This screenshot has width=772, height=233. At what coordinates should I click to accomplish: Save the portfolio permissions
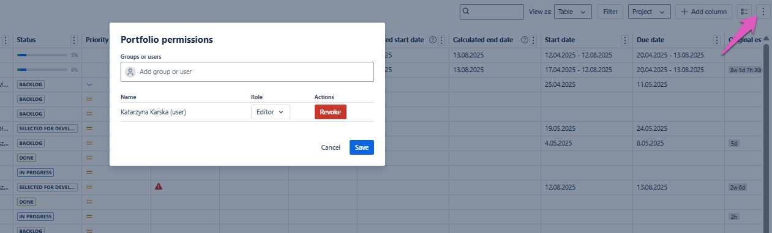tap(362, 147)
